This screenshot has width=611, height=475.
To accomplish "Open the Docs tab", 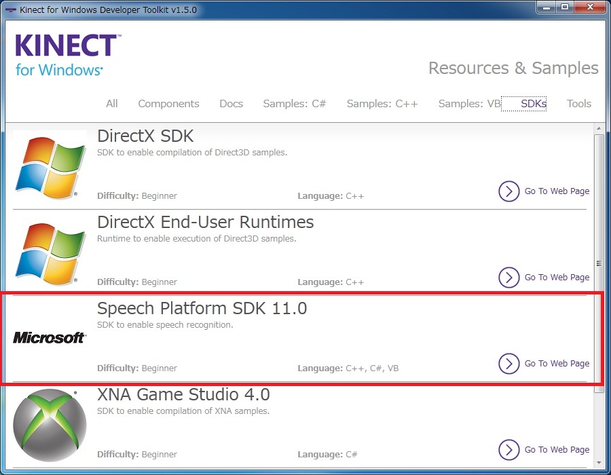I will [x=231, y=104].
